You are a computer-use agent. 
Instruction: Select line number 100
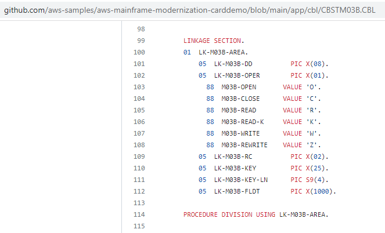click(139, 52)
